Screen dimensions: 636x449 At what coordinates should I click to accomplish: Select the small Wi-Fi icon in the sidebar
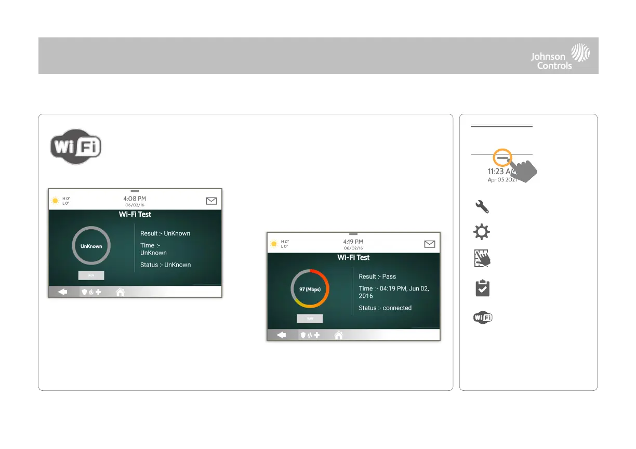tap(483, 318)
